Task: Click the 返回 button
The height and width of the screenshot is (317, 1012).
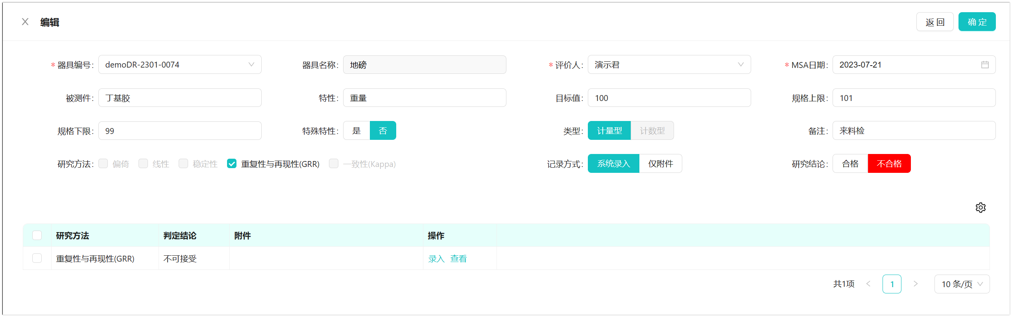Action: (934, 22)
